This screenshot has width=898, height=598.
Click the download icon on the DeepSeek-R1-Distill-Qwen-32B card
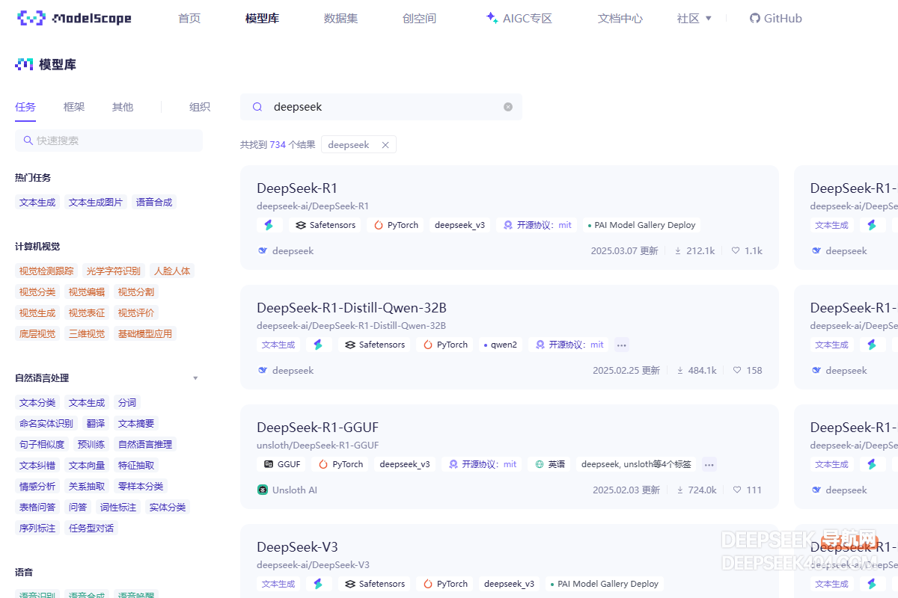click(679, 371)
